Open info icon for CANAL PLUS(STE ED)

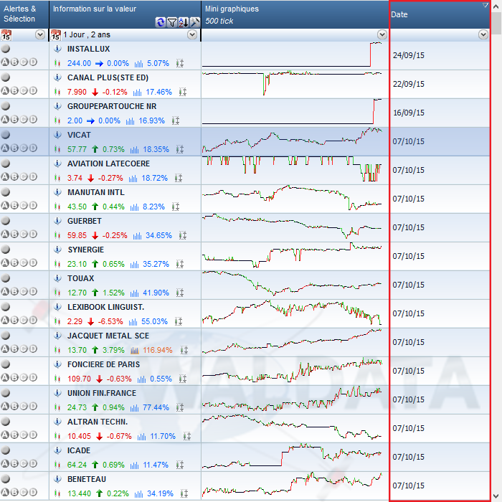click(57, 77)
